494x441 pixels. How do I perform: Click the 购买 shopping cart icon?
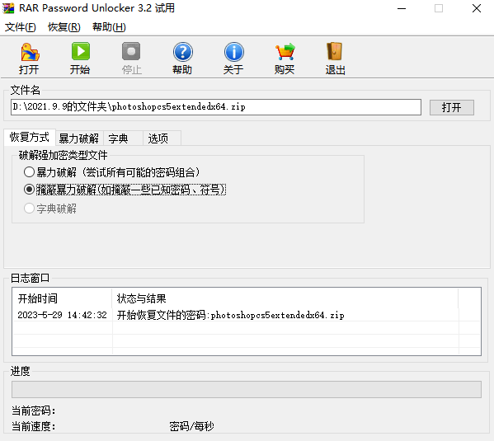tap(285, 52)
